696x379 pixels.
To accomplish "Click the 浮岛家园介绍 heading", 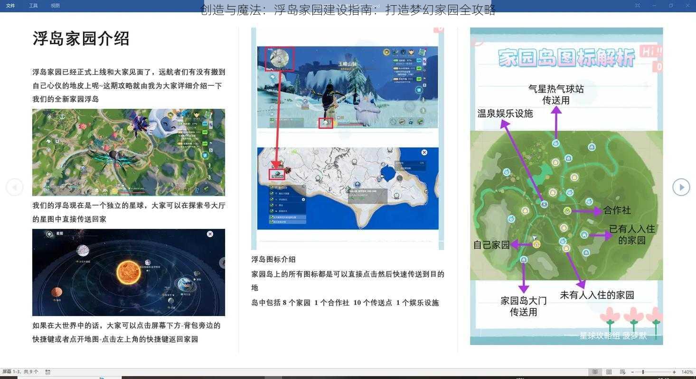I will click(81, 38).
